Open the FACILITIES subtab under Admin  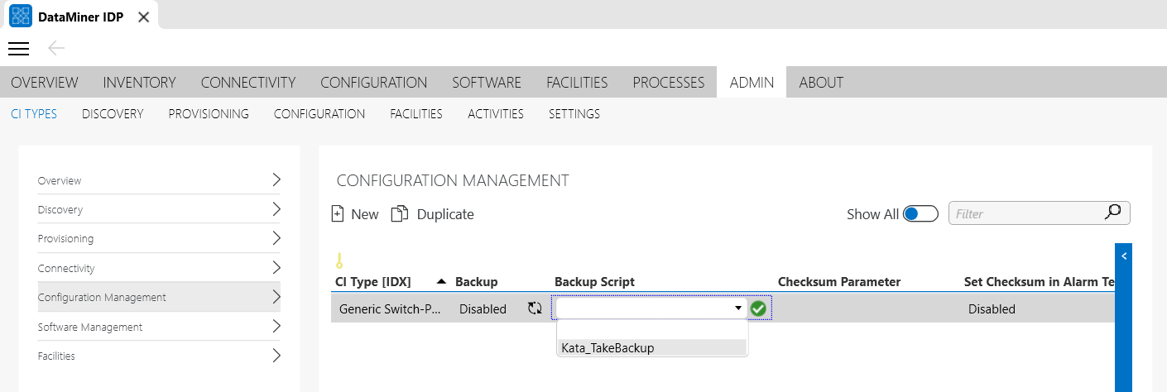416,114
